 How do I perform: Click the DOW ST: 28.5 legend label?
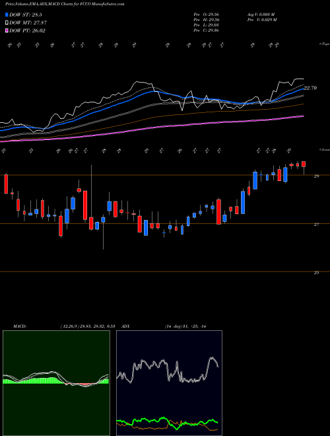click(26, 15)
